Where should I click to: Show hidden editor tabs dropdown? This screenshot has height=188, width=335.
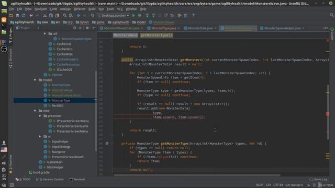(x=326, y=28)
